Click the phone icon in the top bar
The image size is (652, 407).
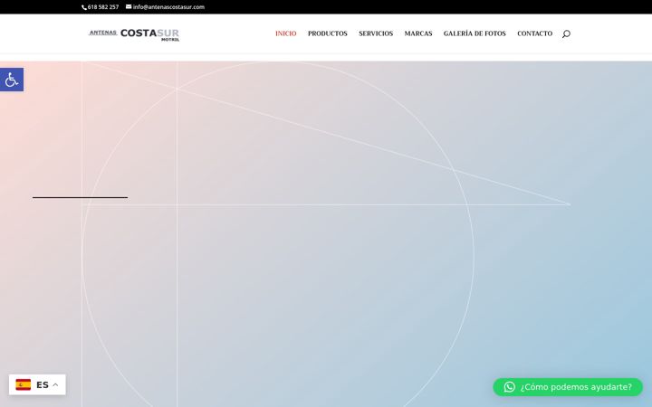tap(84, 7)
